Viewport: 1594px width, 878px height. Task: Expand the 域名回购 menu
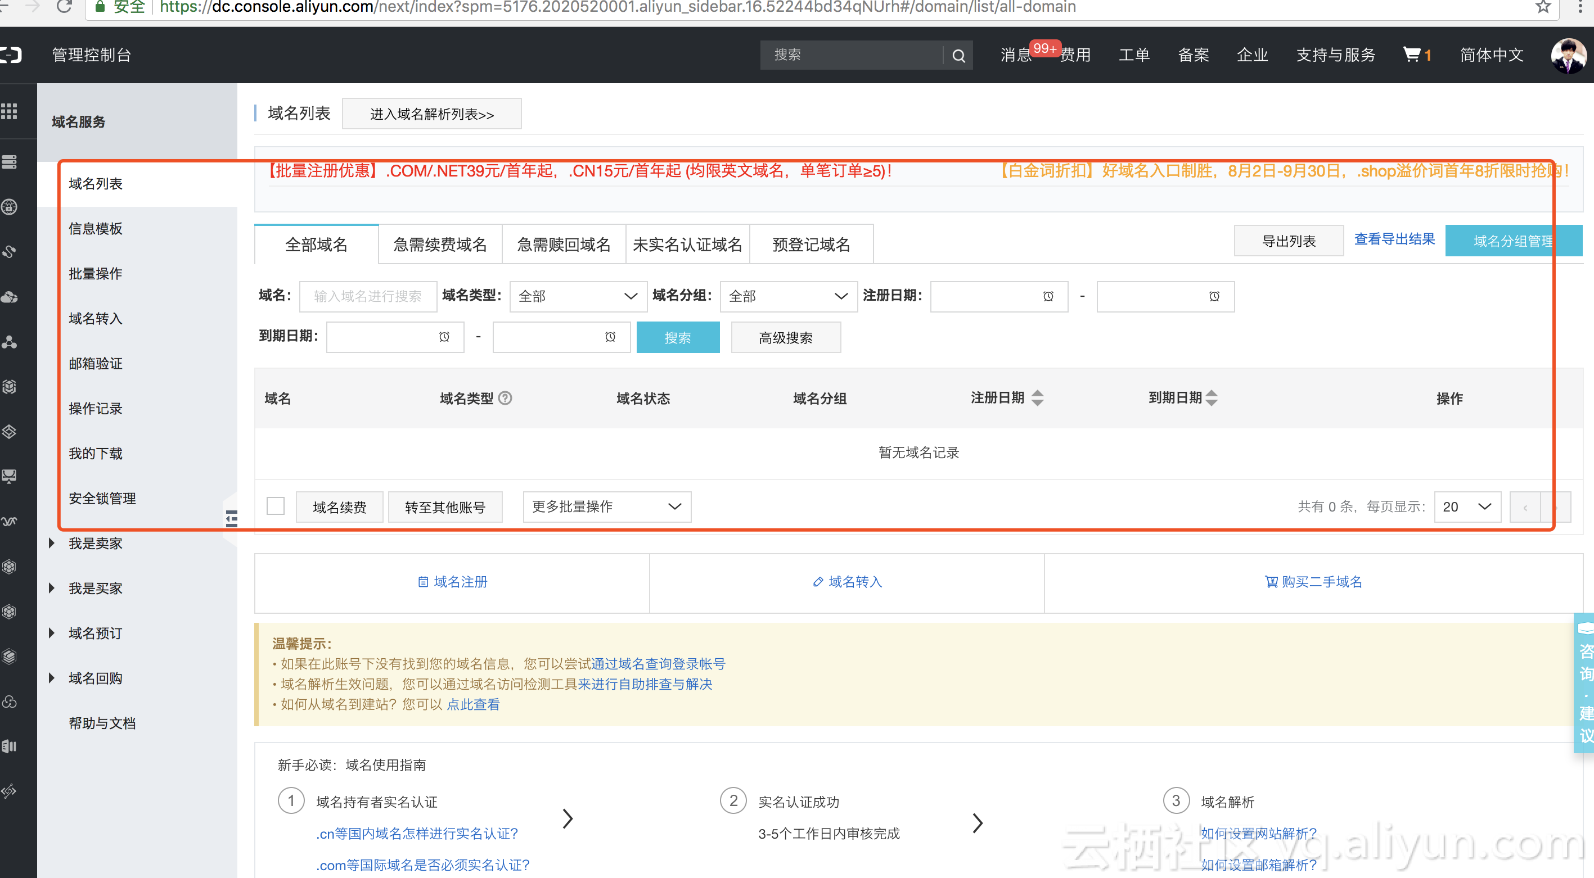click(95, 678)
